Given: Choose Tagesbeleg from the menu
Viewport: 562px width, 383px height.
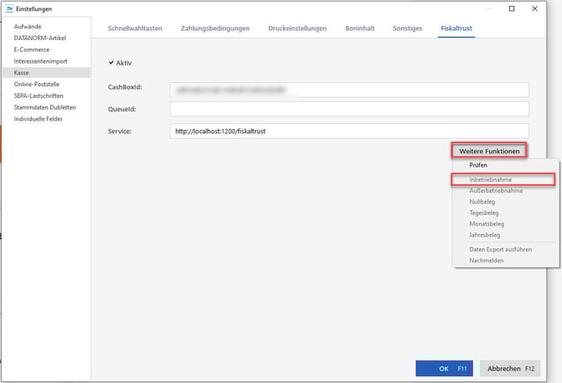Looking at the screenshot, I should coord(485,213).
